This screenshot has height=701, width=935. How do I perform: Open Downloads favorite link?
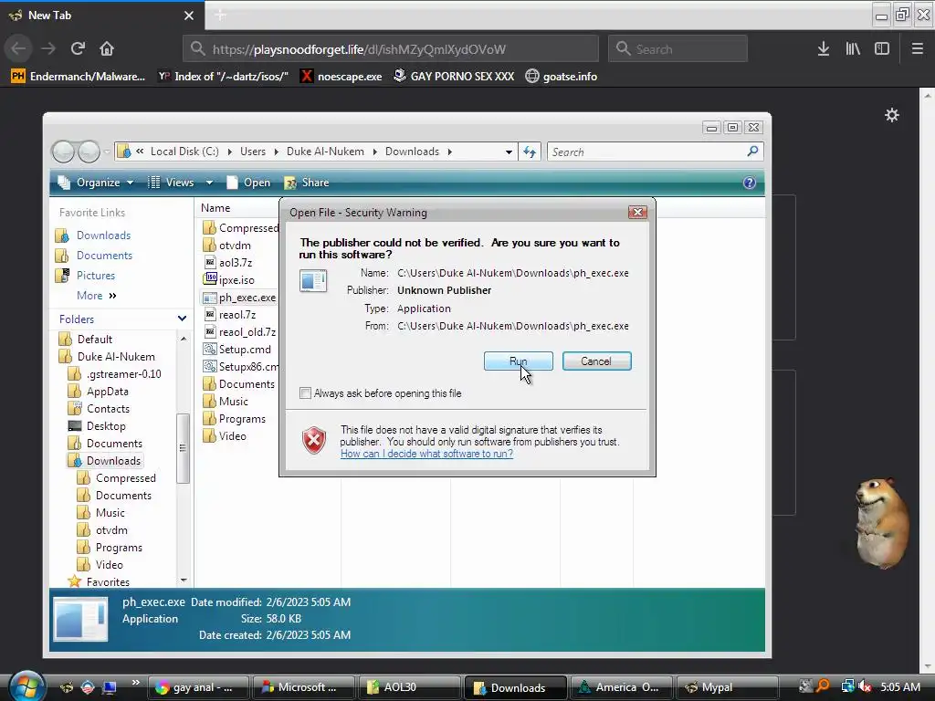tap(103, 235)
